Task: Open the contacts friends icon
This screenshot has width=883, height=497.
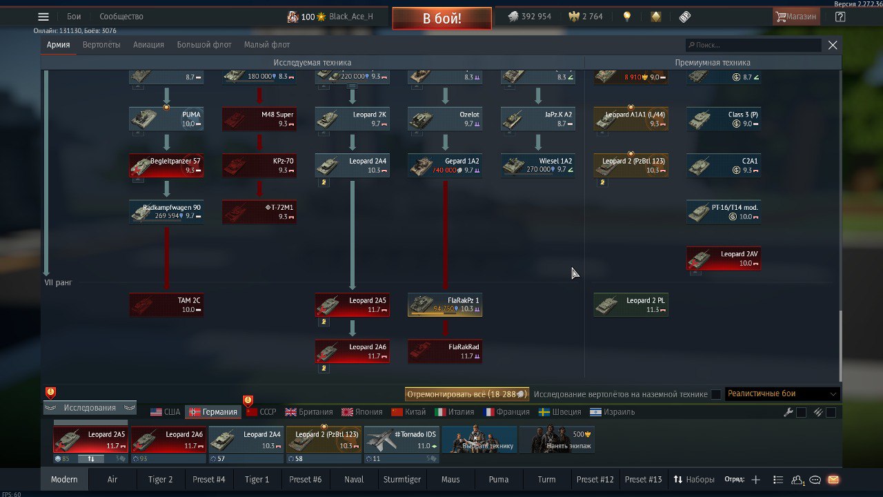Action: point(798,480)
